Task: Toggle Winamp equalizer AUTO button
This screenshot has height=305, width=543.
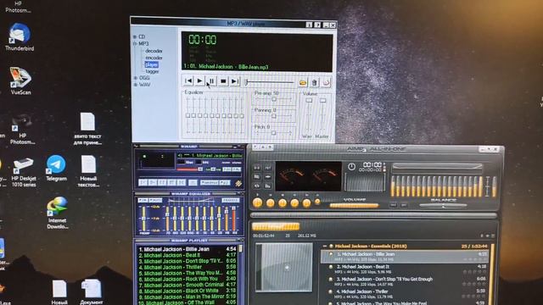Action: (155, 200)
